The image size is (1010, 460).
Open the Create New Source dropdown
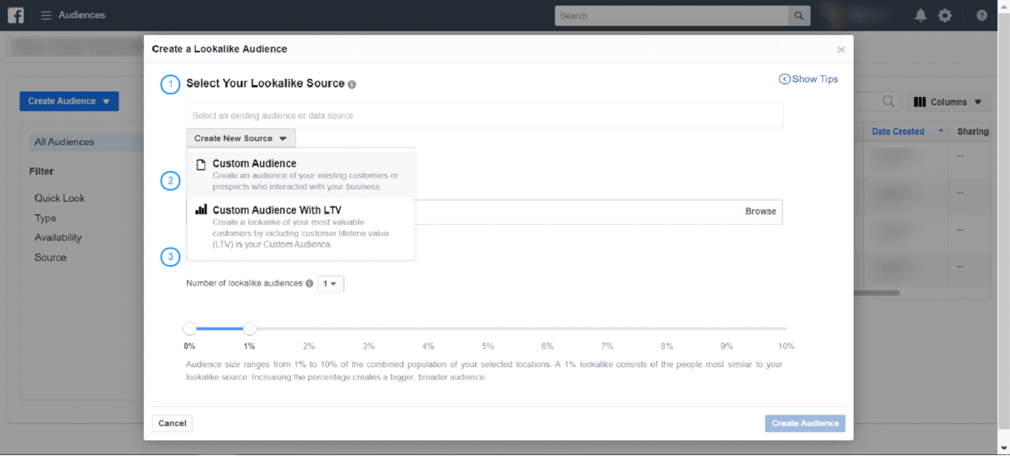[x=241, y=138]
